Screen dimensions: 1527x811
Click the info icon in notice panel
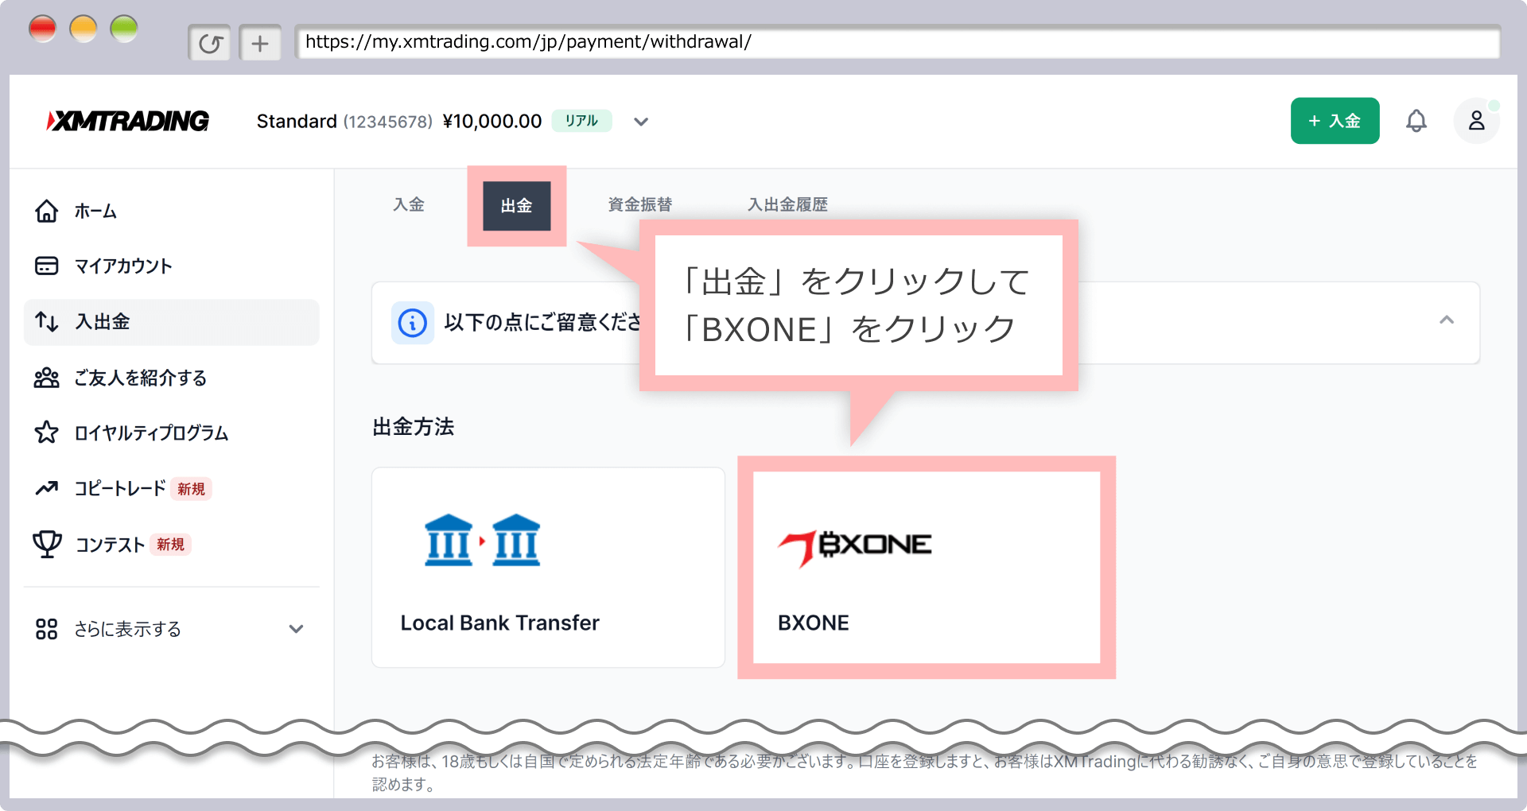412,323
